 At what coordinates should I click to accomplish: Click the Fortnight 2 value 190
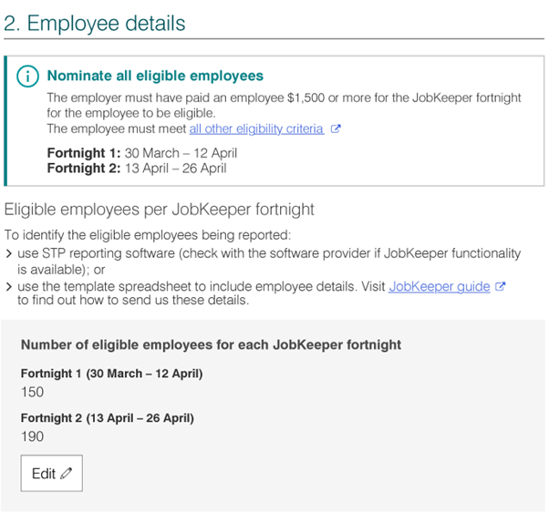32,437
